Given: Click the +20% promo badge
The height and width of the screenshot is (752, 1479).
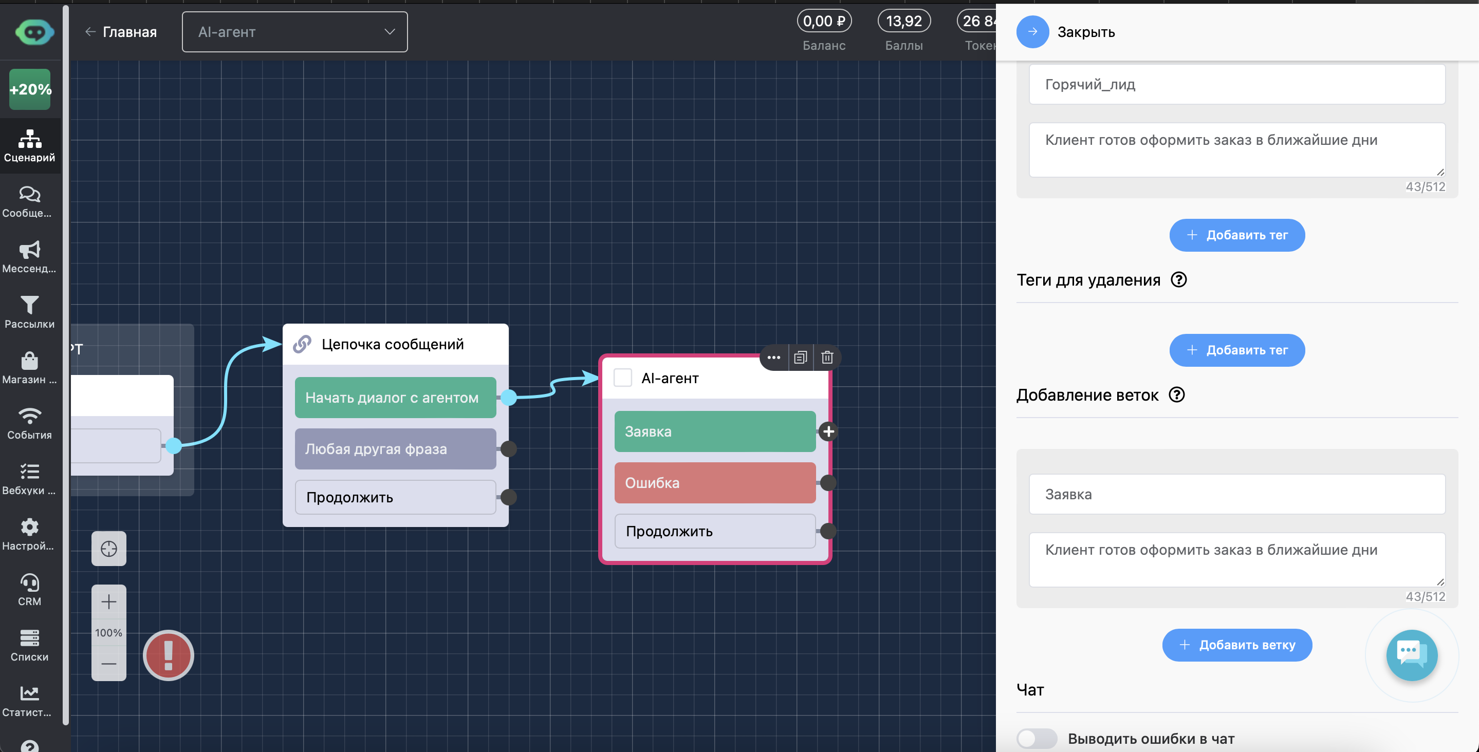Looking at the screenshot, I should coord(30,89).
